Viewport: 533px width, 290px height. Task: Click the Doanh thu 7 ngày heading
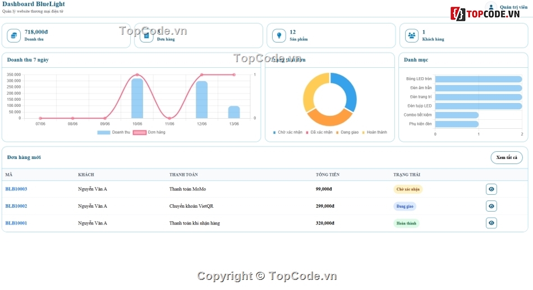(28, 60)
